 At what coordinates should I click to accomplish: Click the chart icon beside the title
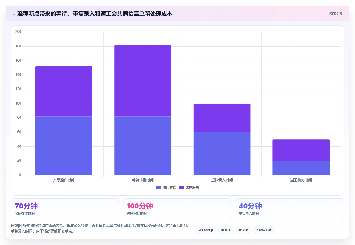click(x=13, y=14)
